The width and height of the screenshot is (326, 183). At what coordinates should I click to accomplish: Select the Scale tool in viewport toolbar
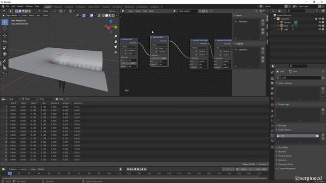(x=5, y=48)
